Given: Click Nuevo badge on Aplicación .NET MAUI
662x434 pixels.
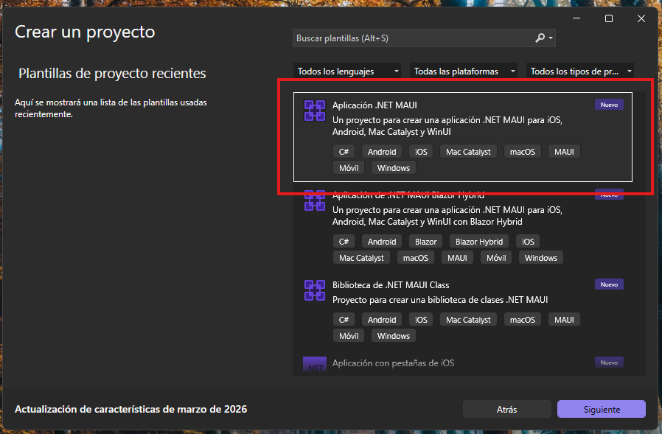Looking at the screenshot, I should click(609, 105).
